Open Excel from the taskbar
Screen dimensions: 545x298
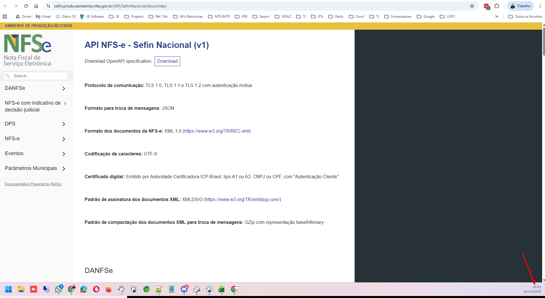click(x=221, y=289)
